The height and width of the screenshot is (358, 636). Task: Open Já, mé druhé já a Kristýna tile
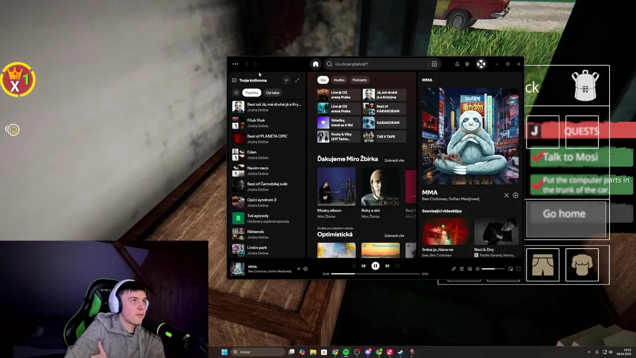point(384,94)
